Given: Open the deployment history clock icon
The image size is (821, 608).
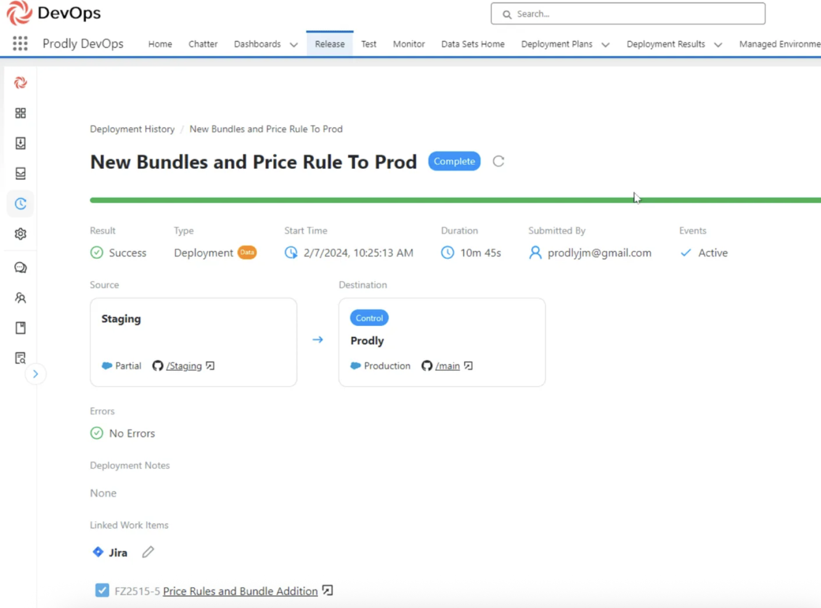Looking at the screenshot, I should [20, 203].
